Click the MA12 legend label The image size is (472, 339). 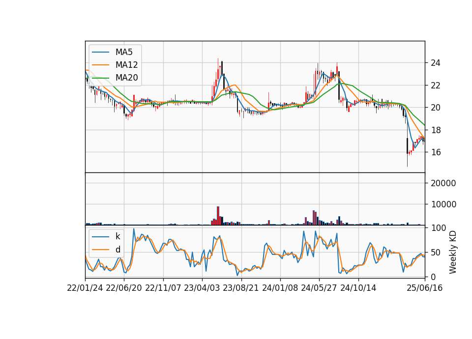[126, 65]
